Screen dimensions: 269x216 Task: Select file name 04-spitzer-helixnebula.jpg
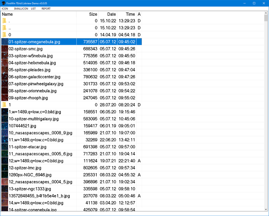(32, 63)
